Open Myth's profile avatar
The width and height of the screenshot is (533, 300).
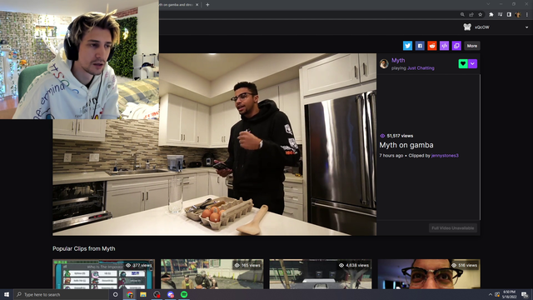[x=384, y=63]
